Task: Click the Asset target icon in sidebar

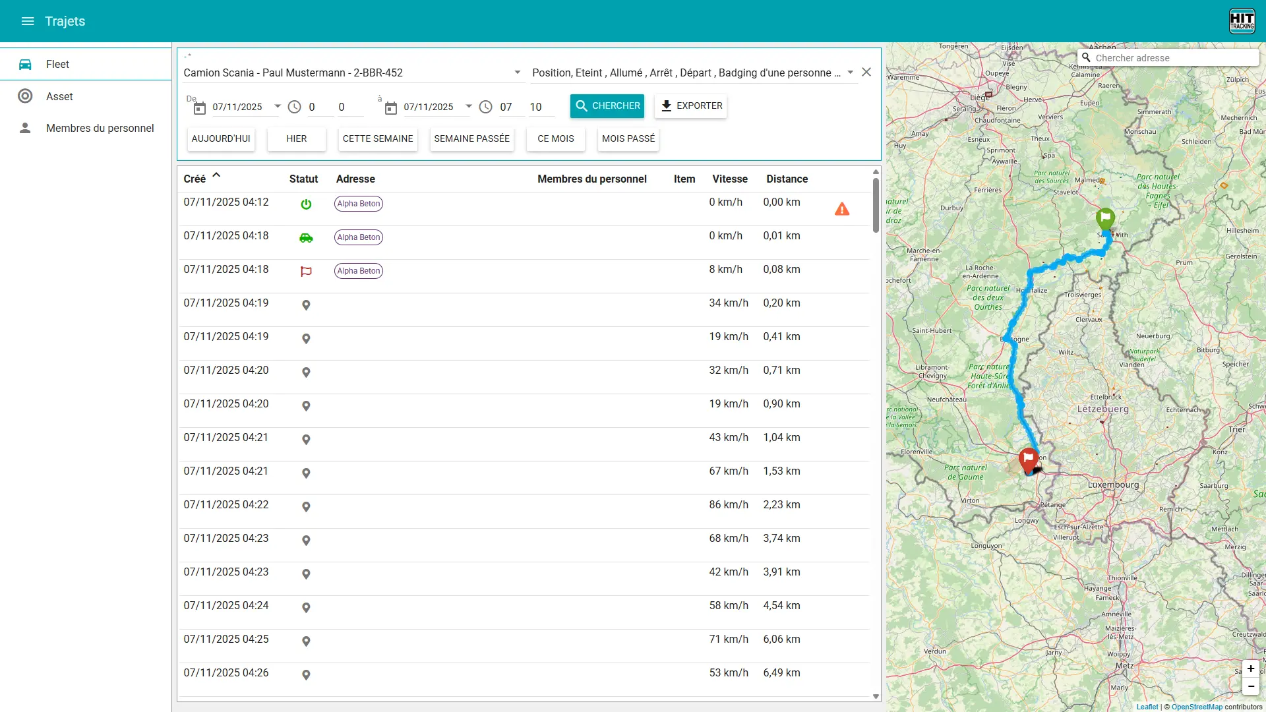Action: (26, 96)
